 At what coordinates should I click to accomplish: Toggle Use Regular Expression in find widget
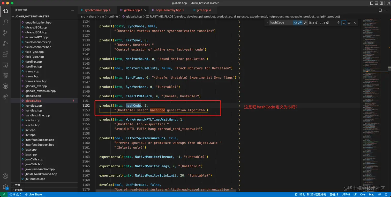pyautogui.click(x=305, y=23)
